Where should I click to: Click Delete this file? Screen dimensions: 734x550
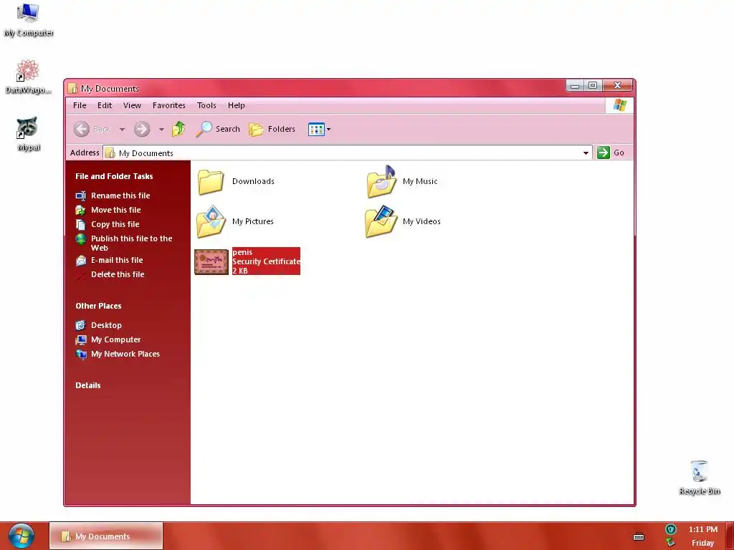tap(118, 274)
